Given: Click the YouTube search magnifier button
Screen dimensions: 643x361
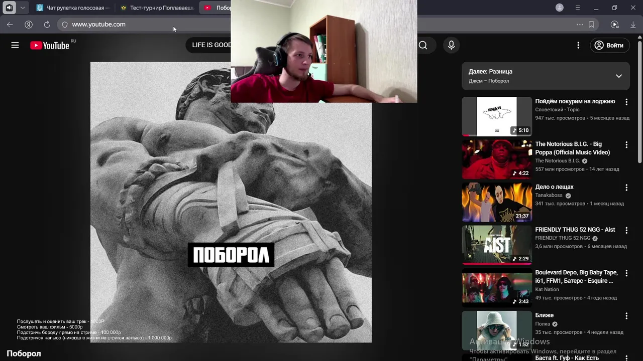Looking at the screenshot, I should click(423, 45).
